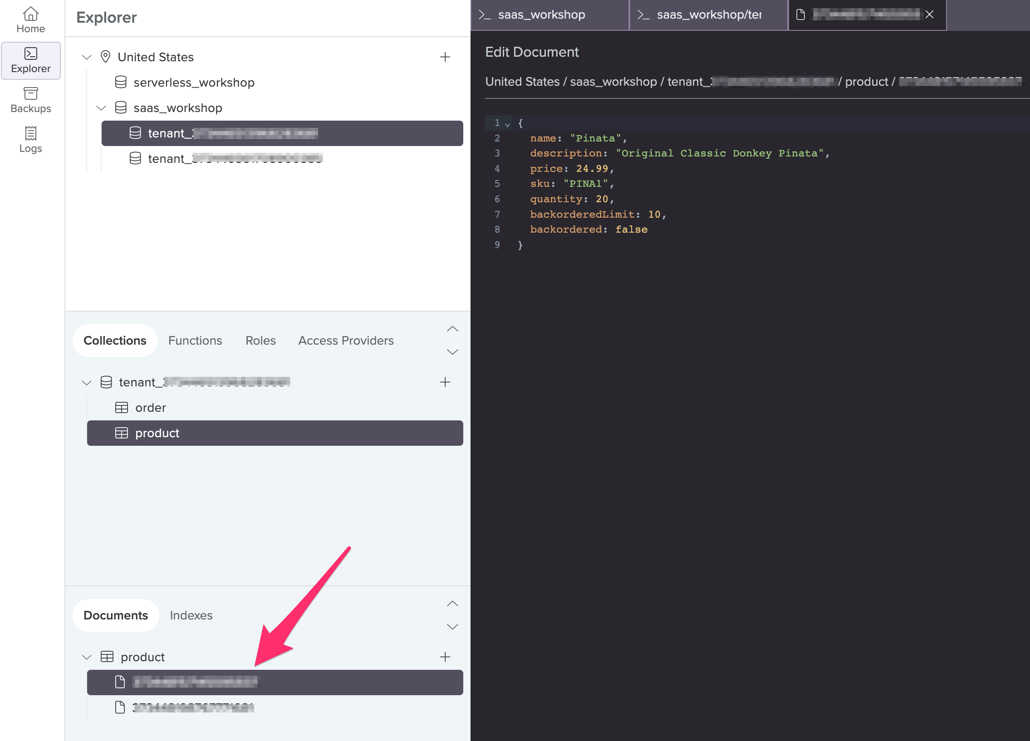Collapse the United States region tree

pos(87,57)
